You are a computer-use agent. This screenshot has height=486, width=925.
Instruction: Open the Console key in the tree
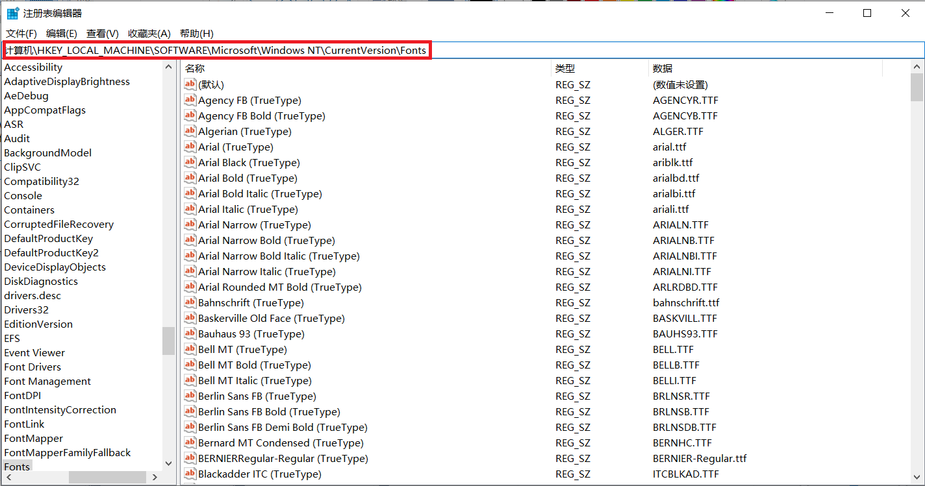(23, 196)
